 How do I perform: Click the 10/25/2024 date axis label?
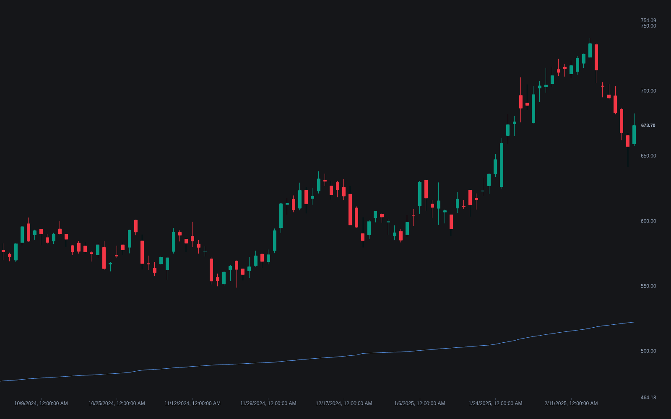[117, 403]
